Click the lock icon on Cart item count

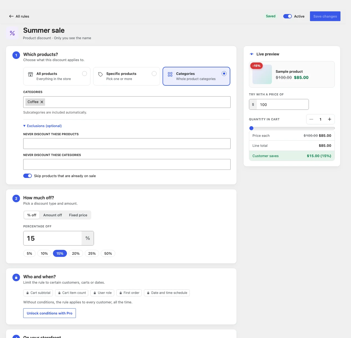point(59,293)
